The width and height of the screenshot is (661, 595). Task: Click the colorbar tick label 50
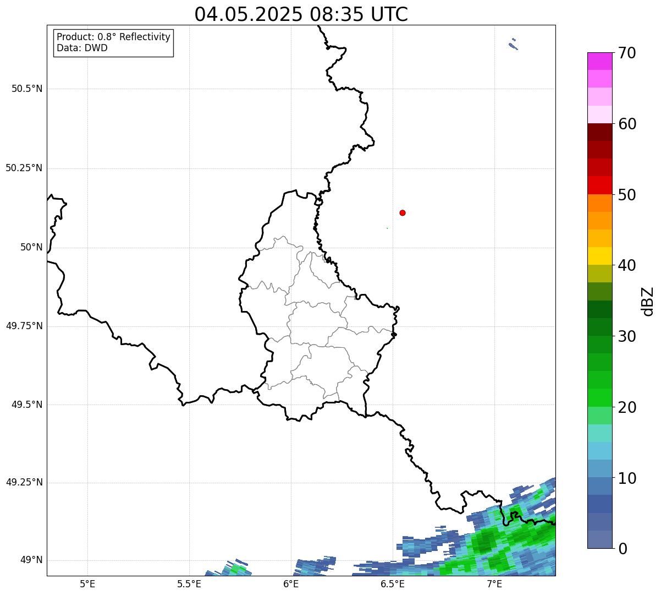pyautogui.click(x=627, y=195)
